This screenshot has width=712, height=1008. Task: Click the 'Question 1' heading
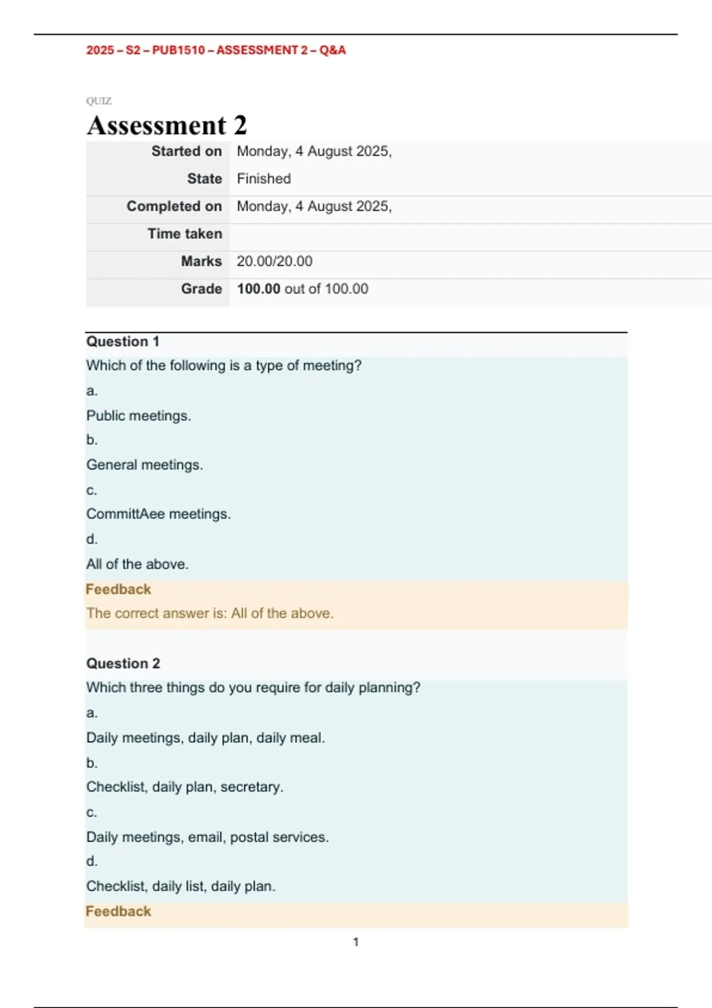pyautogui.click(x=122, y=342)
